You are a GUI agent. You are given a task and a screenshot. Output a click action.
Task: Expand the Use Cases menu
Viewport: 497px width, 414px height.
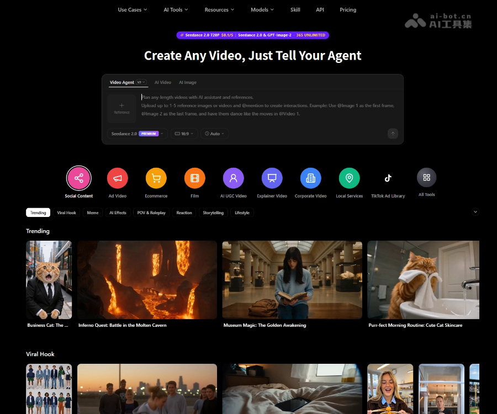(133, 10)
